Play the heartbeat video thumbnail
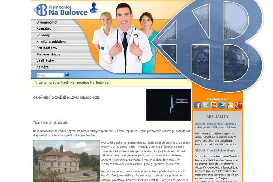The height and width of the screenshot is (182, 273). (169, 105)
